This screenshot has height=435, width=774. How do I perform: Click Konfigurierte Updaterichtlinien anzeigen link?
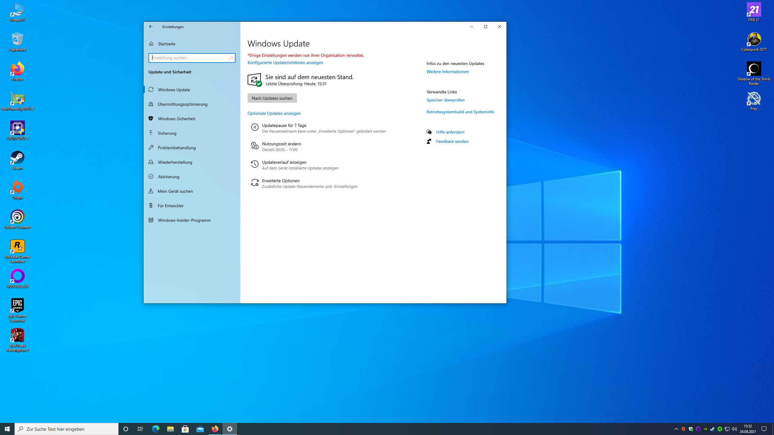point(285,63)
